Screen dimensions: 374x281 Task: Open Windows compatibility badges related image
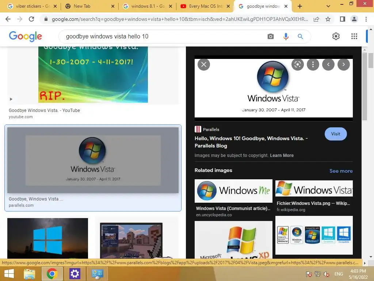click(314, 235)
